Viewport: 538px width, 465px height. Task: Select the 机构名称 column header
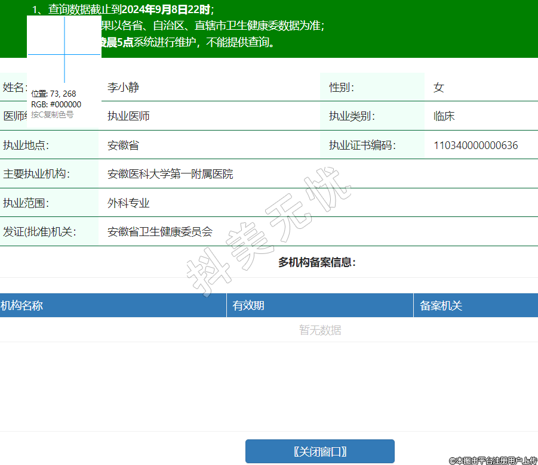22,306
